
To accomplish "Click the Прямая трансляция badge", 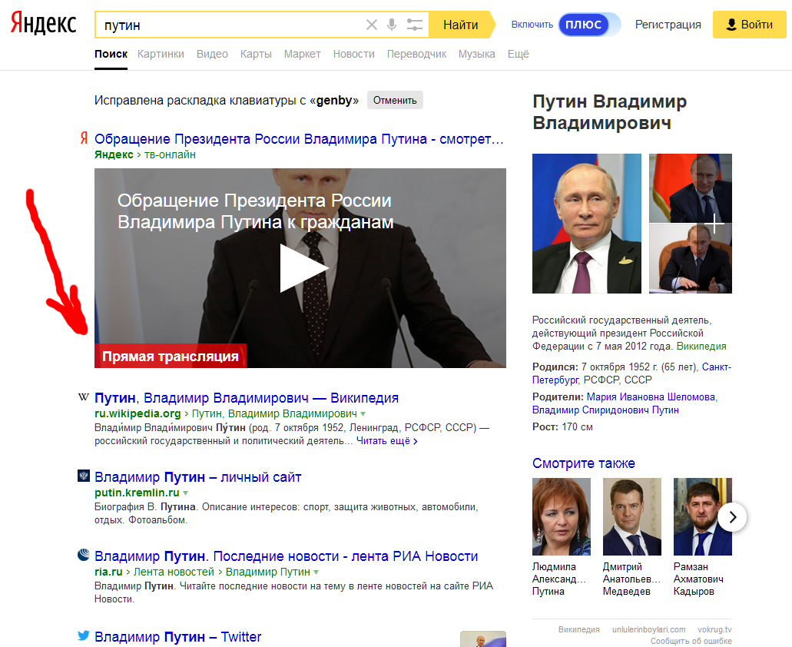I will pos(171,356).
